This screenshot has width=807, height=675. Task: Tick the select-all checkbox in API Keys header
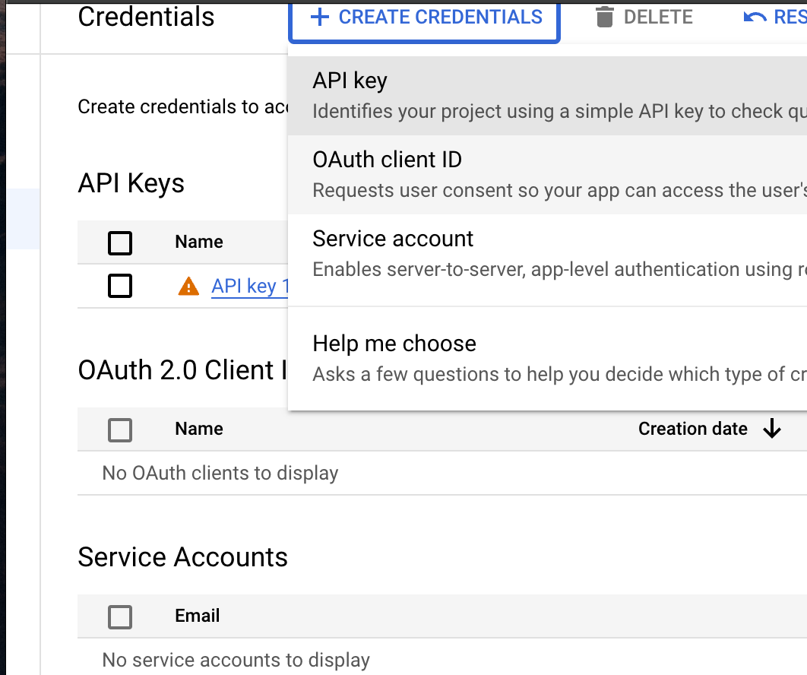tap(120, 243)
